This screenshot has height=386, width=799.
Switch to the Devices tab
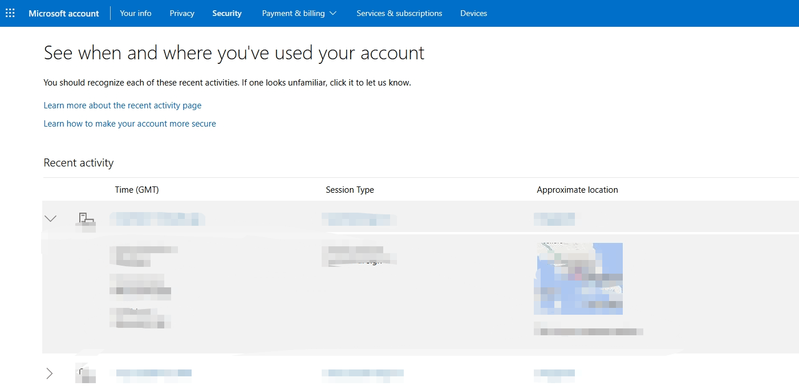point(474,13)
